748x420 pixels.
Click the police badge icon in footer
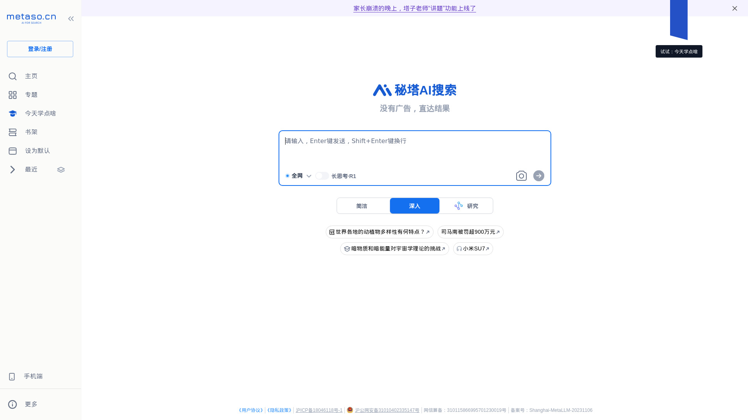click(350, 410)
